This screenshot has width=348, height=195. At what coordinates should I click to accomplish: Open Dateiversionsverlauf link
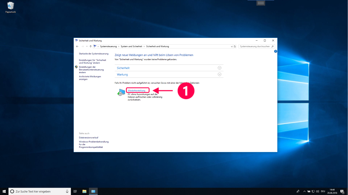pos(89,138)
